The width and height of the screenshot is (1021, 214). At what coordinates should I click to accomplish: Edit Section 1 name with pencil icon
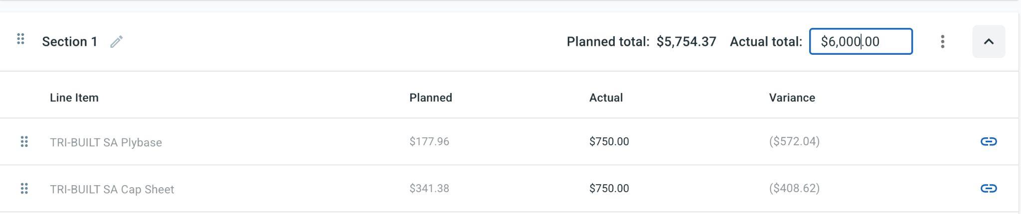click(x=116, y=42)
